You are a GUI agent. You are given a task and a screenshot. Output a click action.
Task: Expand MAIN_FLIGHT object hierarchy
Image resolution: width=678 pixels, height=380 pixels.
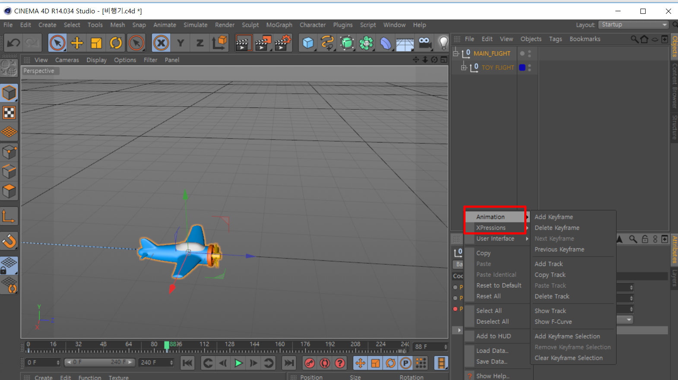[456, 54]
